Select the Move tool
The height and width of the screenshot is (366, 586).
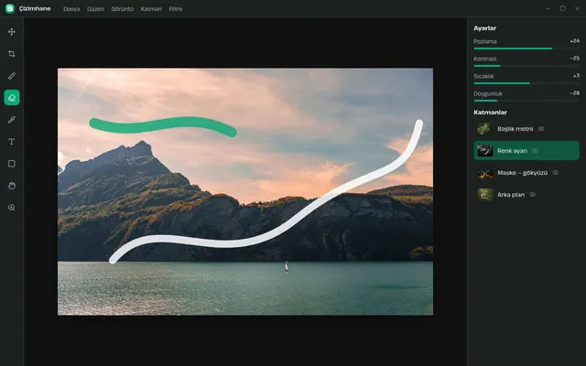pyautogui.click(x=12, y=32)
